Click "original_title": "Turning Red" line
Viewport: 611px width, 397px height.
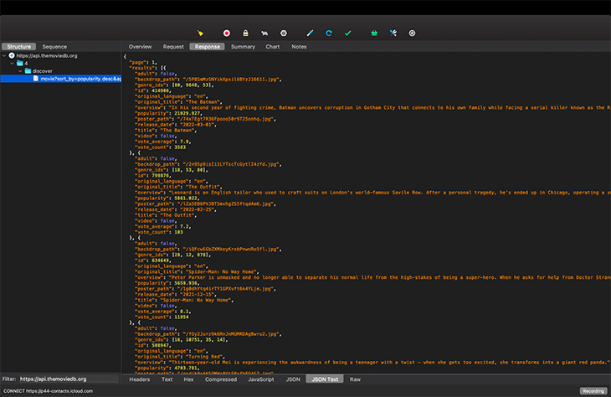pyautogui.click(x=180, y=357)
